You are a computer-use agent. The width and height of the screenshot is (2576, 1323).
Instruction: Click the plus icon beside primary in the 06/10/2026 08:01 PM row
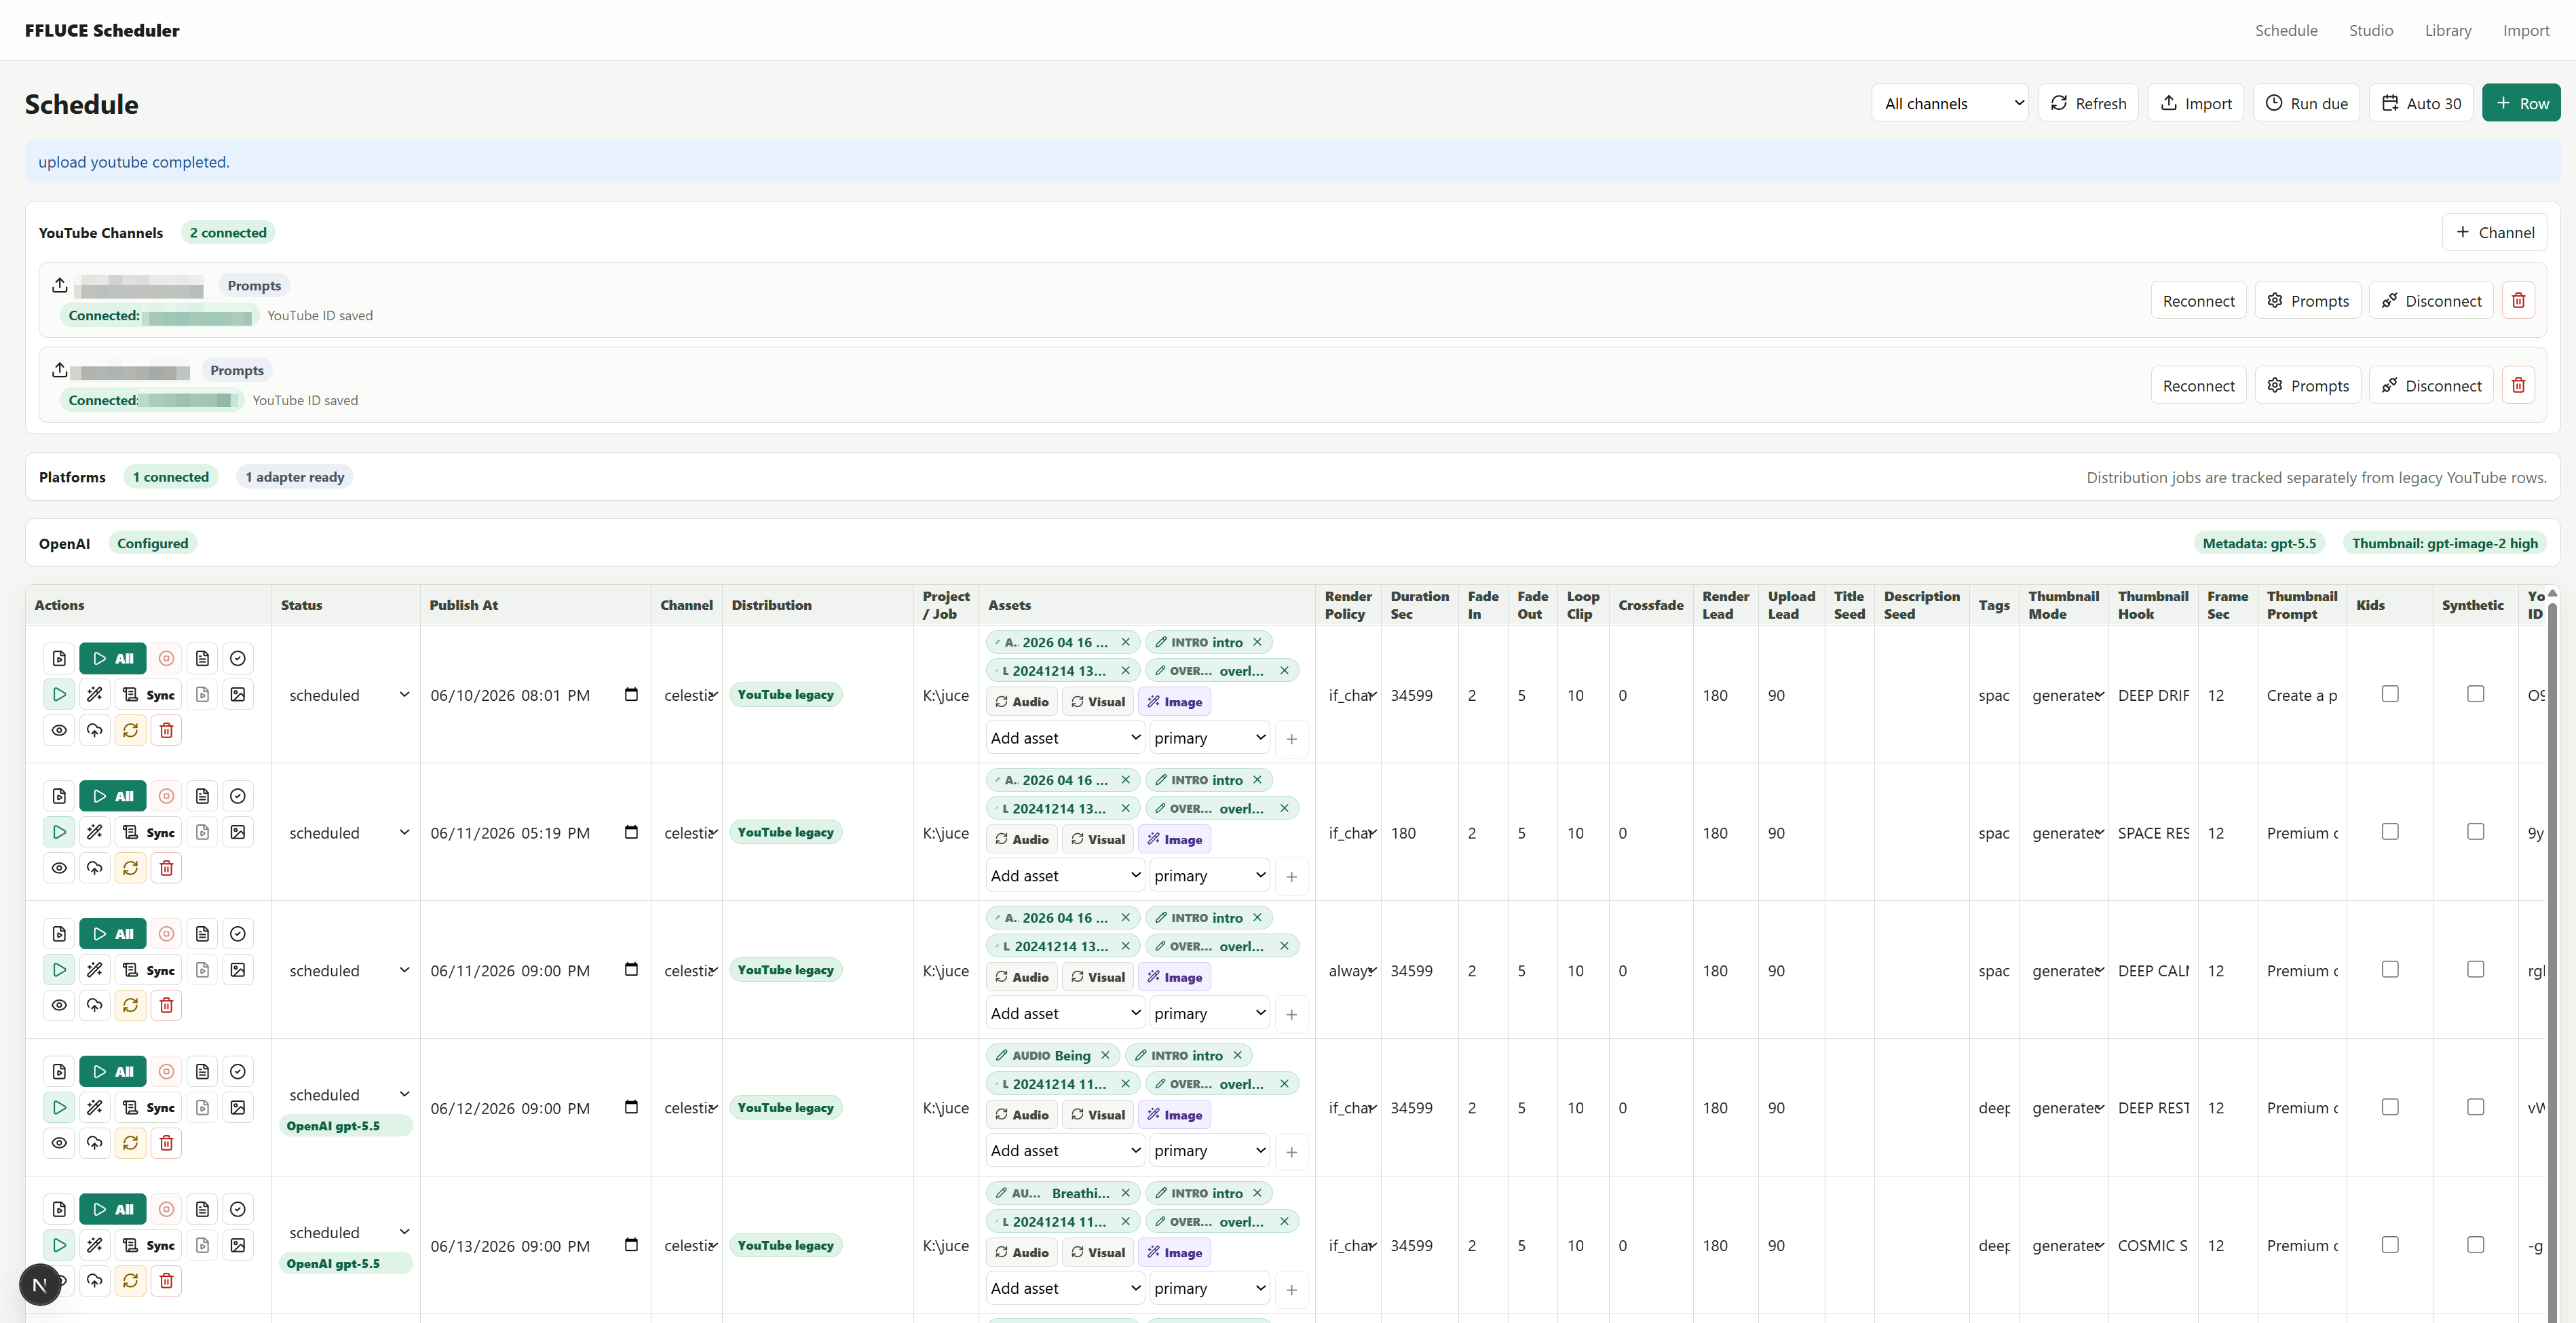[x=1291, y=739]
